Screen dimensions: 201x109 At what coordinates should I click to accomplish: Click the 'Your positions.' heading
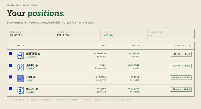click(36, 13)
